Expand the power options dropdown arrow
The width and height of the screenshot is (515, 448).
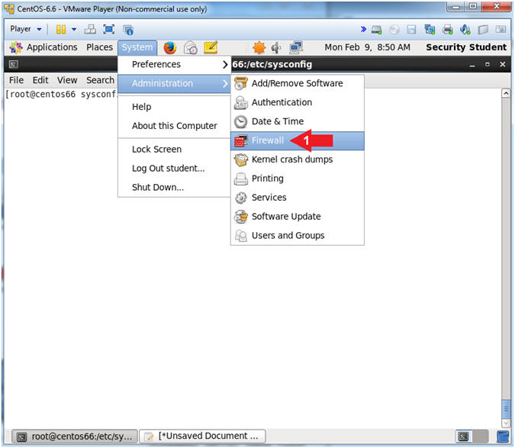pos(74,30)
